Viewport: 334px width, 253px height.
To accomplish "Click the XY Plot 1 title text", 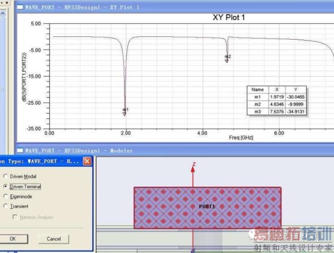I will [x=229, y=17].
